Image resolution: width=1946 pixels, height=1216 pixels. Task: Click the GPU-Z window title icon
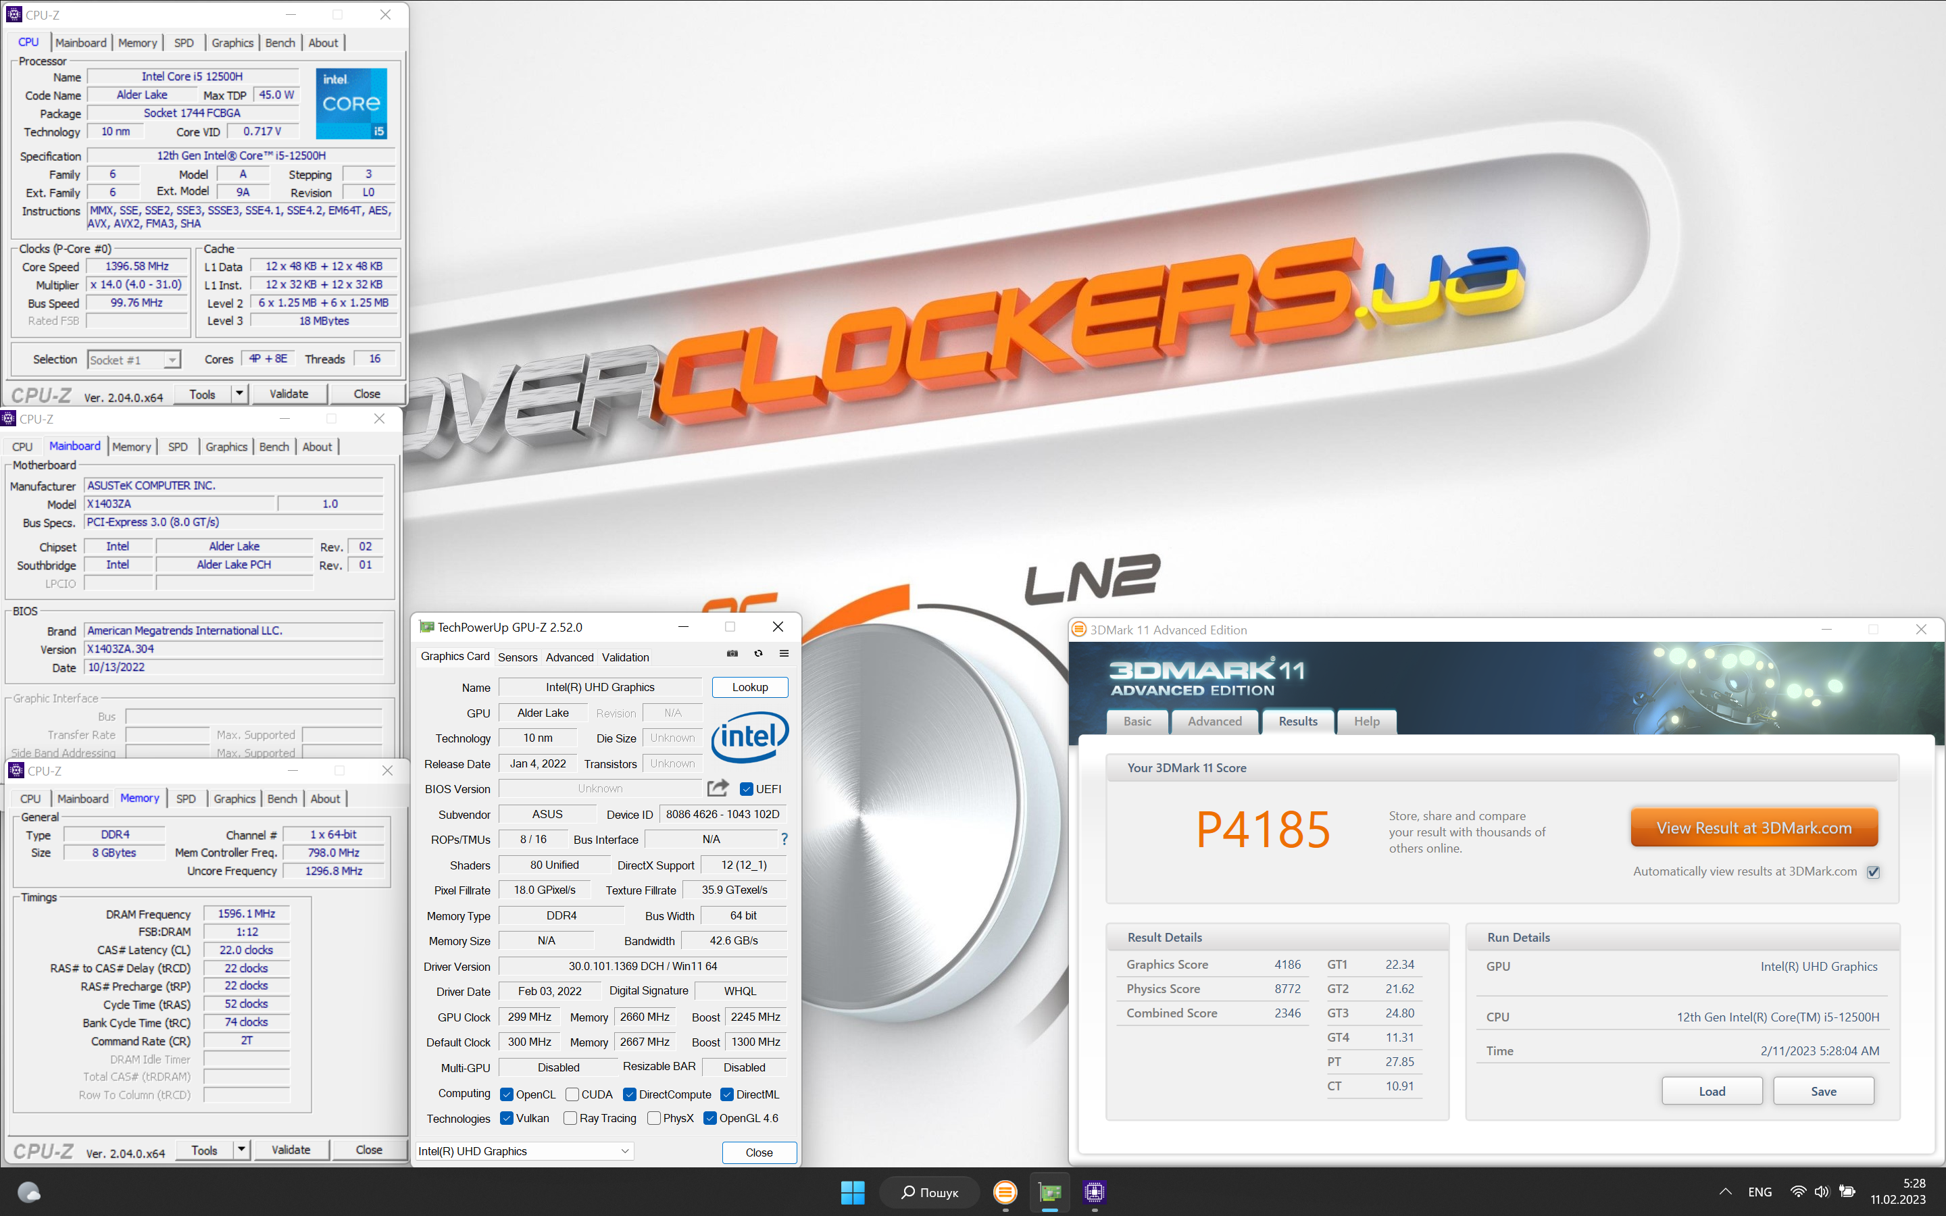point(426,628)
